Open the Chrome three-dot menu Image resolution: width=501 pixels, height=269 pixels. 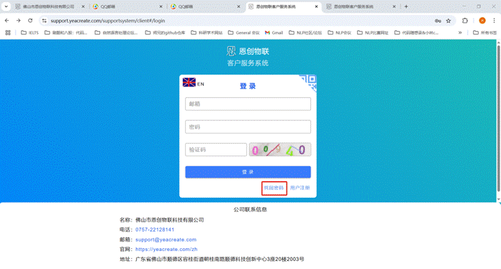point(494,20)
